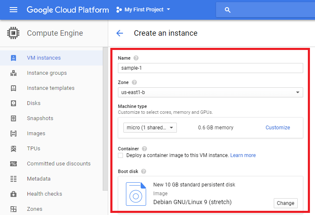Click the Learn more link
This screenshot has height=215, width=315.
pyautogui.click(x=243, y=155)
